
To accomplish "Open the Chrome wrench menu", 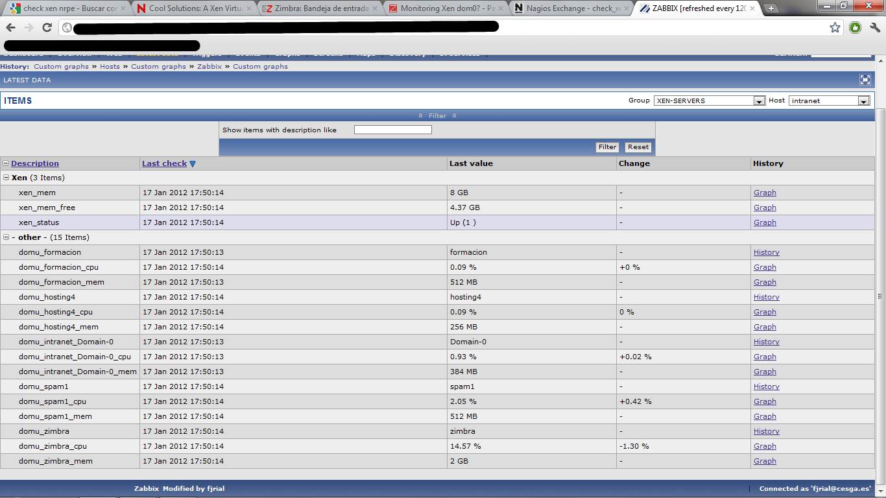I will pos(874,27).
